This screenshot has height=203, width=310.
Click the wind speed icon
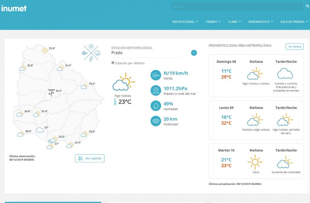[x=156, y=75]
